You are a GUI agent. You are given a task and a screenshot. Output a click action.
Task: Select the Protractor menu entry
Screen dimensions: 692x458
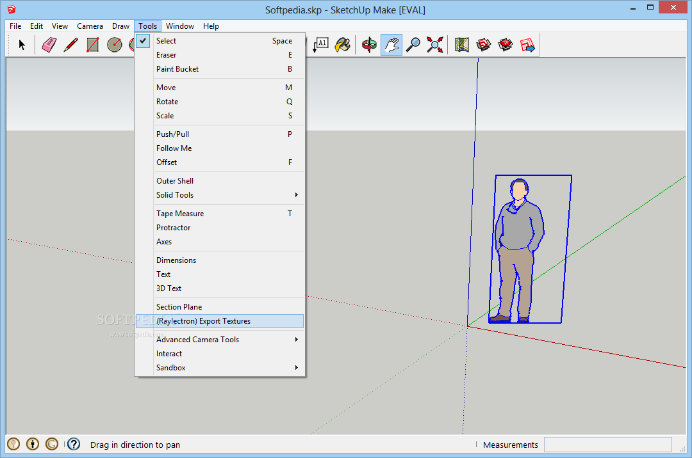220,228
